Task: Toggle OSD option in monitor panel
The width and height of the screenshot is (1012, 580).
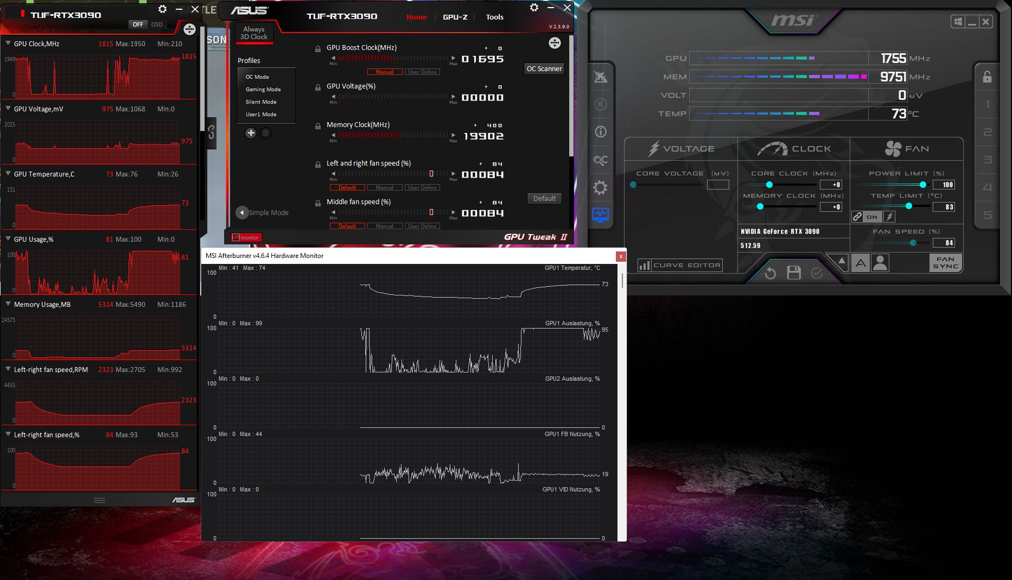Action: 157,24
